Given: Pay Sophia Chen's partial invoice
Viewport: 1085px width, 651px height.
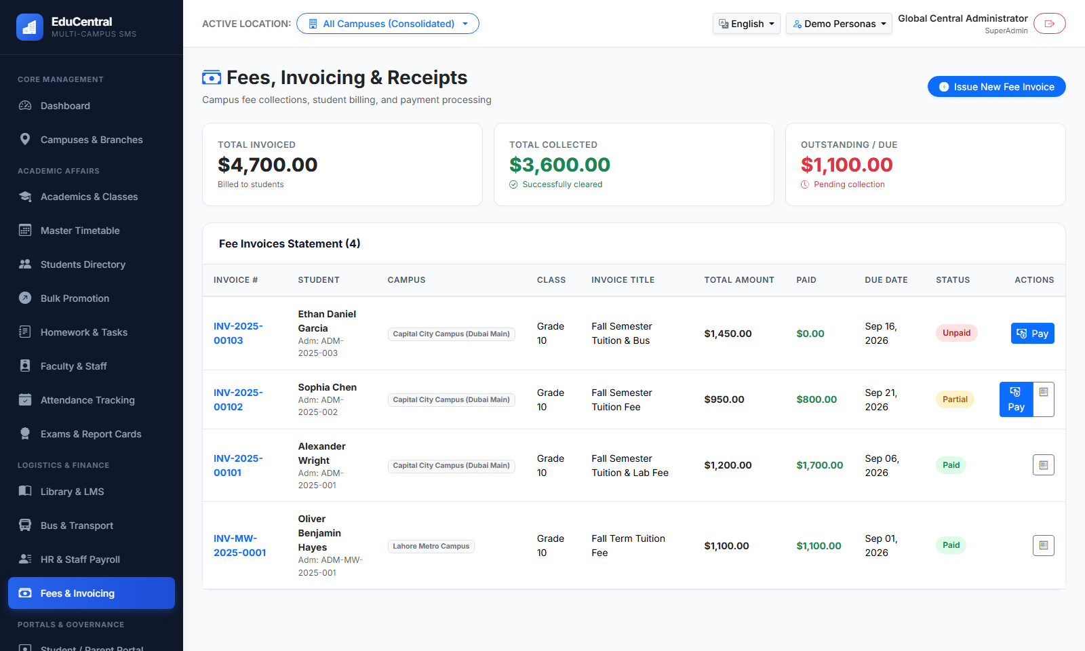Looking at the screenshot, I should (1016, 399).
